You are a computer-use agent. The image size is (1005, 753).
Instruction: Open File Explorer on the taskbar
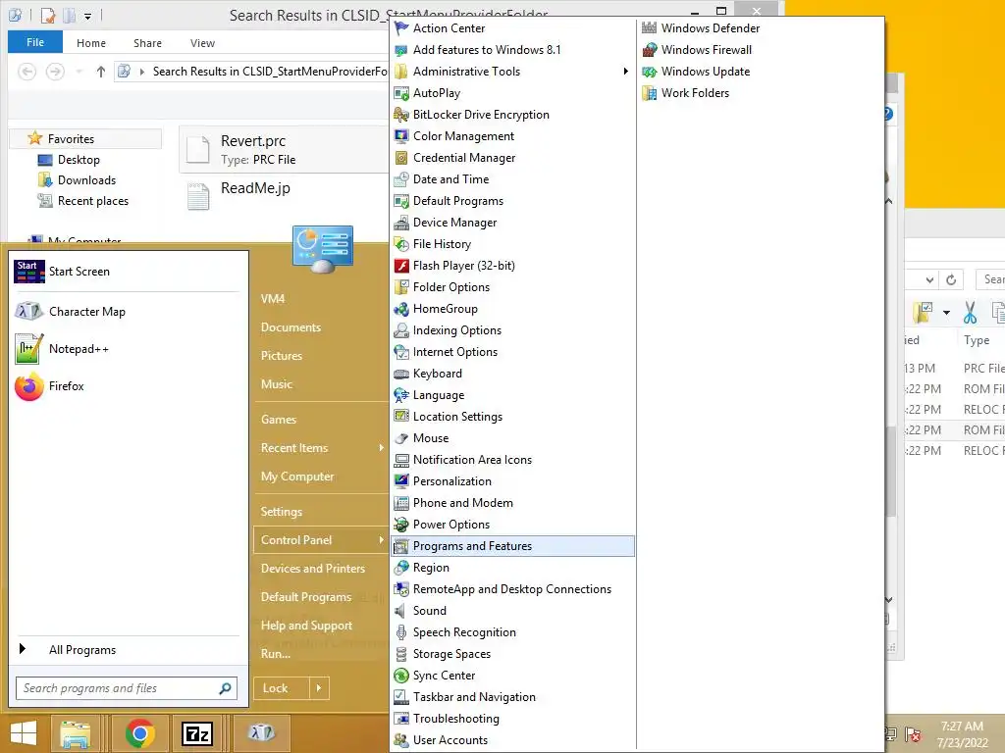pos(75,733)
